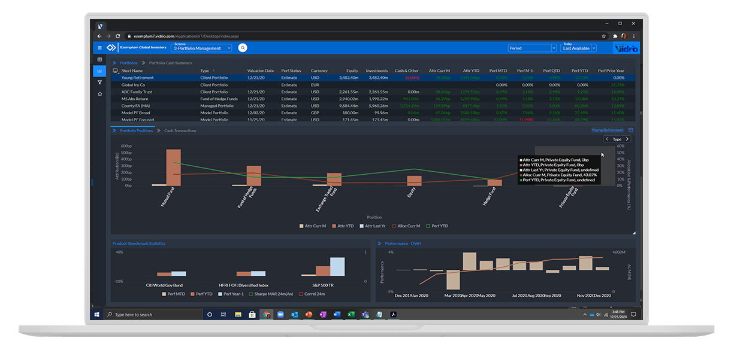The width and height of the screenshot is (734, 344).
Task: Open Excel from the taskbar
Action: coord(351,314)
